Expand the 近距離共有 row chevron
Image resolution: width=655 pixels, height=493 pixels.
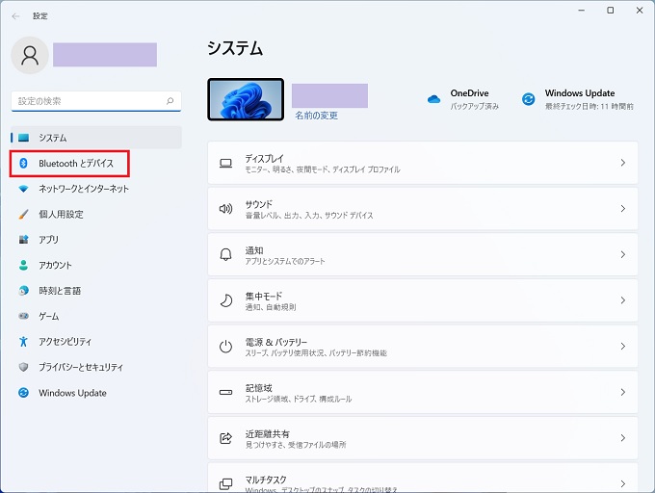pos(623,438)
